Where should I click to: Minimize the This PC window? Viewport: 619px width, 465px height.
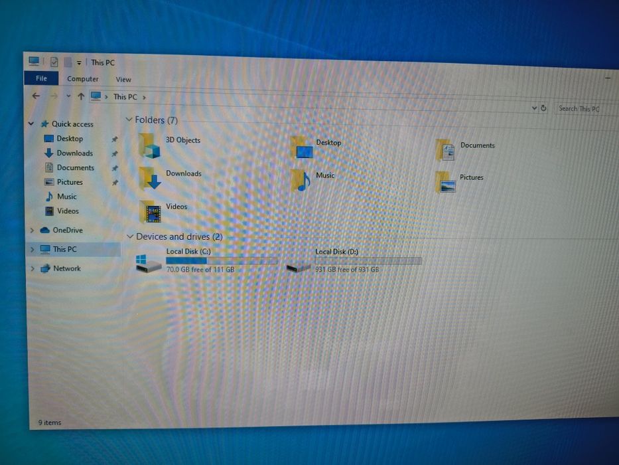tap(608, 78)
